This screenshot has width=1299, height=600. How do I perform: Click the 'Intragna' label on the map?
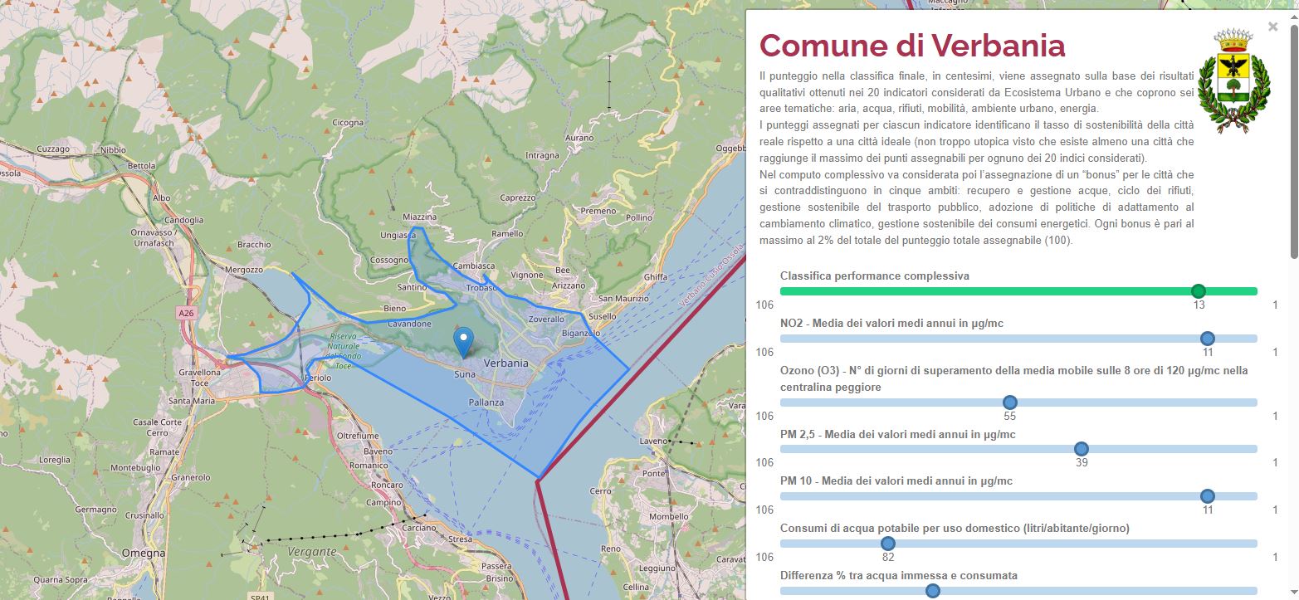(542, 155)
